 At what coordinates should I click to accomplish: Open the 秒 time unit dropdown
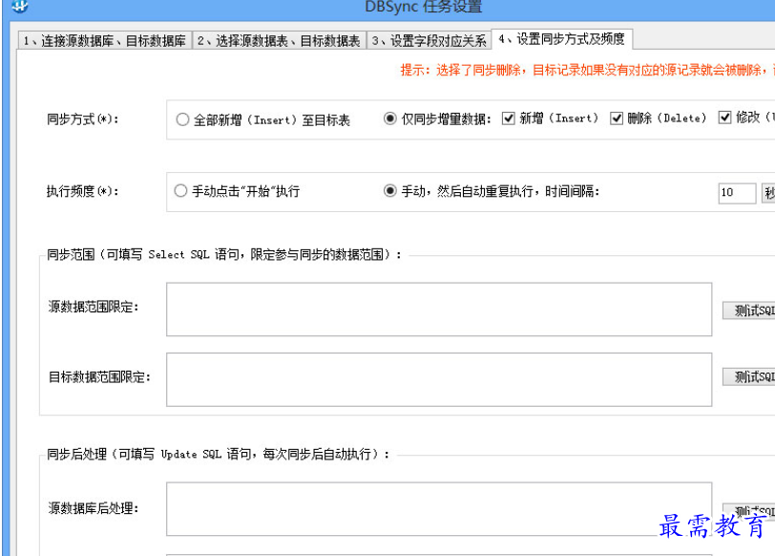[x=768, y=193]
